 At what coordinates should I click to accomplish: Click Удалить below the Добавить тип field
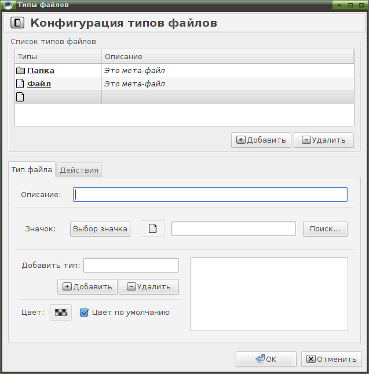(x=149, y=286)
